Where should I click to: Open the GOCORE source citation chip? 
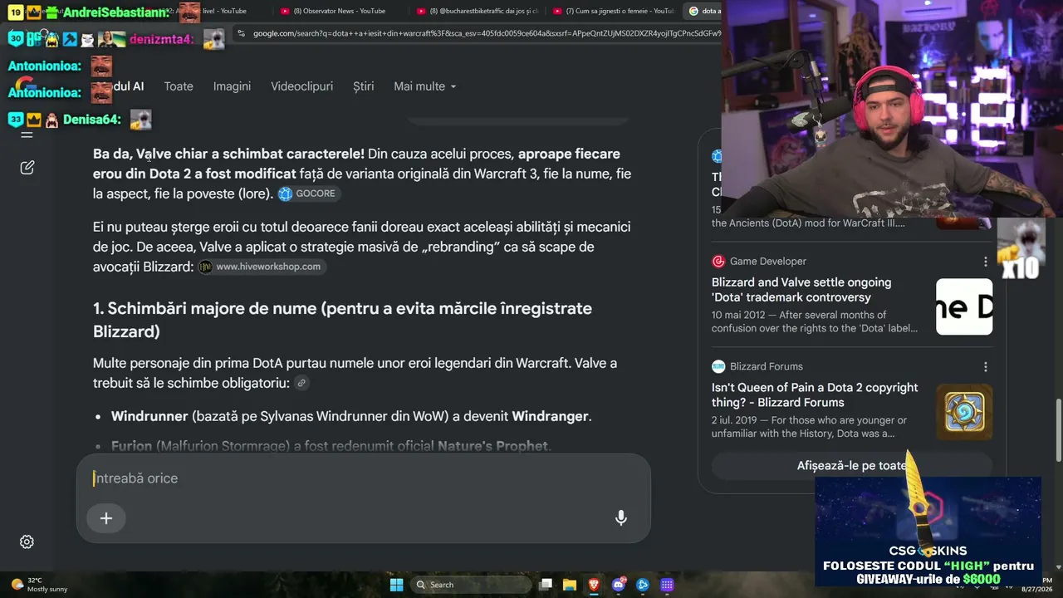[308, 194]
